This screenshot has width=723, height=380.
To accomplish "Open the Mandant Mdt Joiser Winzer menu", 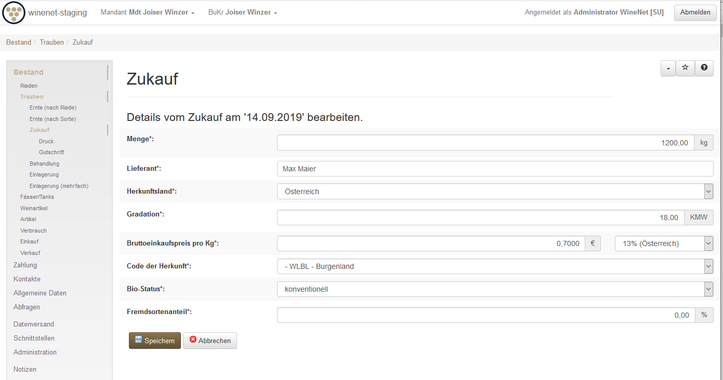I will click(147, 12).
